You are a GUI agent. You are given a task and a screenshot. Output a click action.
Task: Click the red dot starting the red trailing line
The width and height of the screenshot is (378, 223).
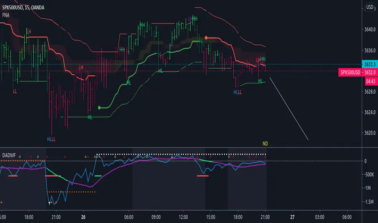(x=206, y=38)
